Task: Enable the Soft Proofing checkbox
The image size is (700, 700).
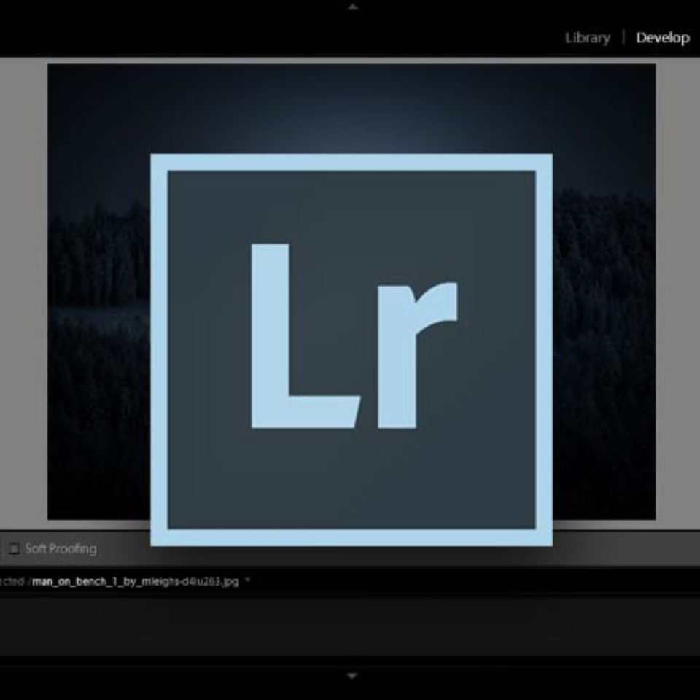Action: (x=15, y=548)
